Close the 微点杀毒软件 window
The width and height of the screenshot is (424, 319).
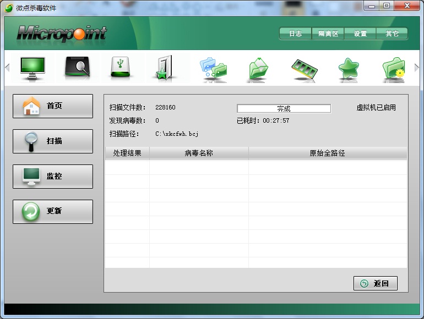(407, 6)
